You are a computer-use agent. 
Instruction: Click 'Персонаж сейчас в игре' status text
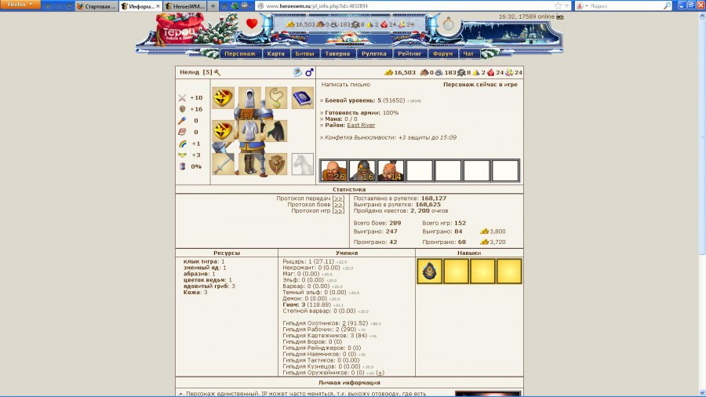(480, 85)
